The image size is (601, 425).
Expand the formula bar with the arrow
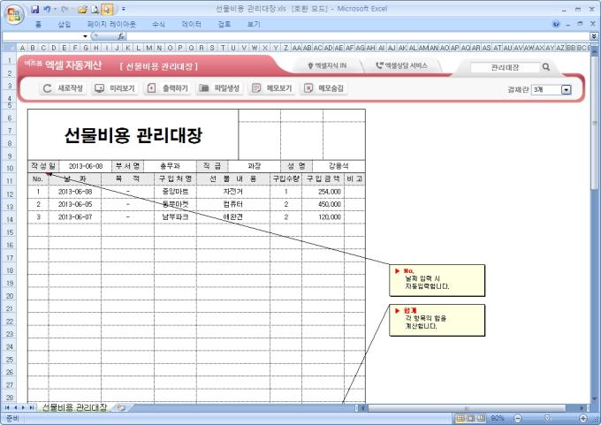pyautogui.click(x=594, y=36)
